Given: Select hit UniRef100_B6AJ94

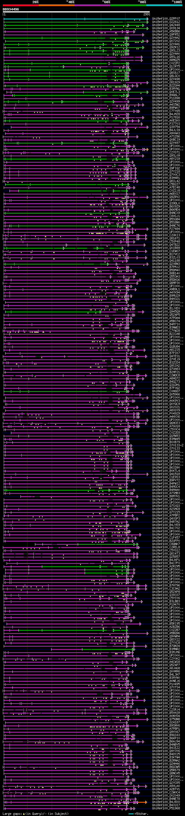Looking at the screenshot, I should pyautogui.click(x=166, y=741).
